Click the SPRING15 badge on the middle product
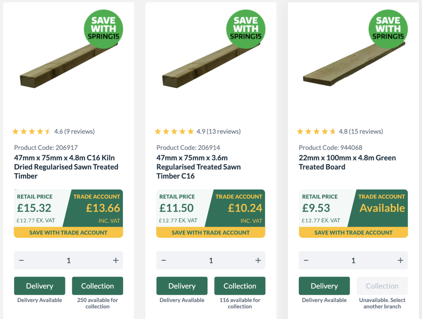422x319 pixels. tap(246, 28)
